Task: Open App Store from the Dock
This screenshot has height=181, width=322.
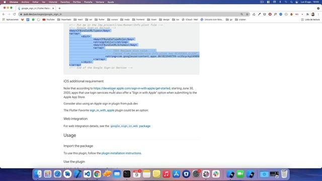Action: 176,174
